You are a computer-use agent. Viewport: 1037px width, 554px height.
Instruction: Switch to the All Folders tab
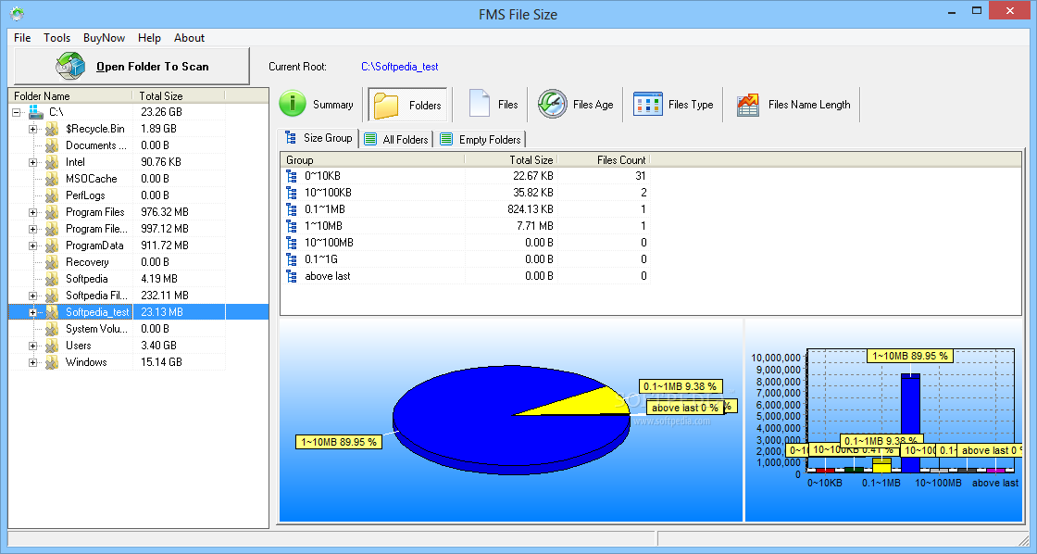396,139
